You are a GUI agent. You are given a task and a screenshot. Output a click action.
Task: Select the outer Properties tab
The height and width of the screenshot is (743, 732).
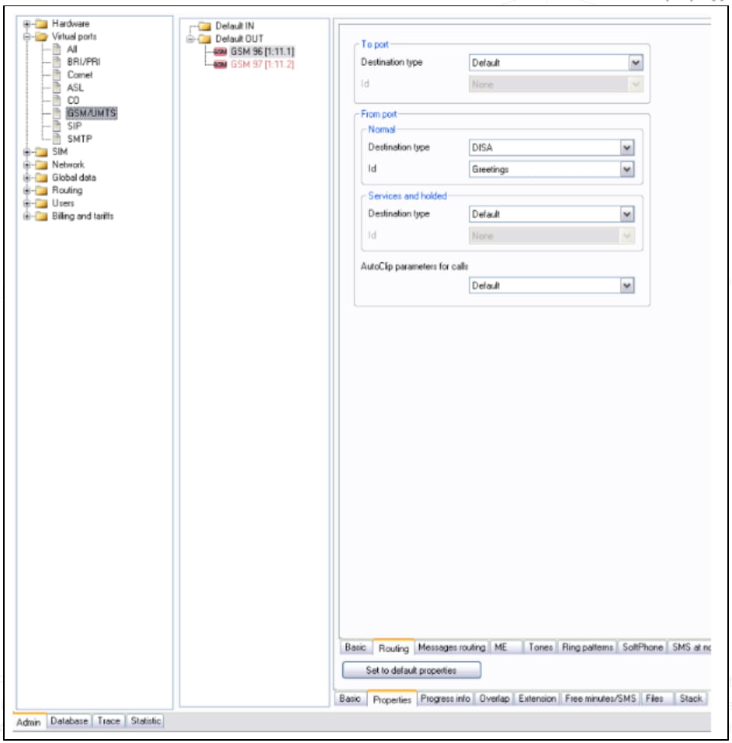[x=392, y=700]
